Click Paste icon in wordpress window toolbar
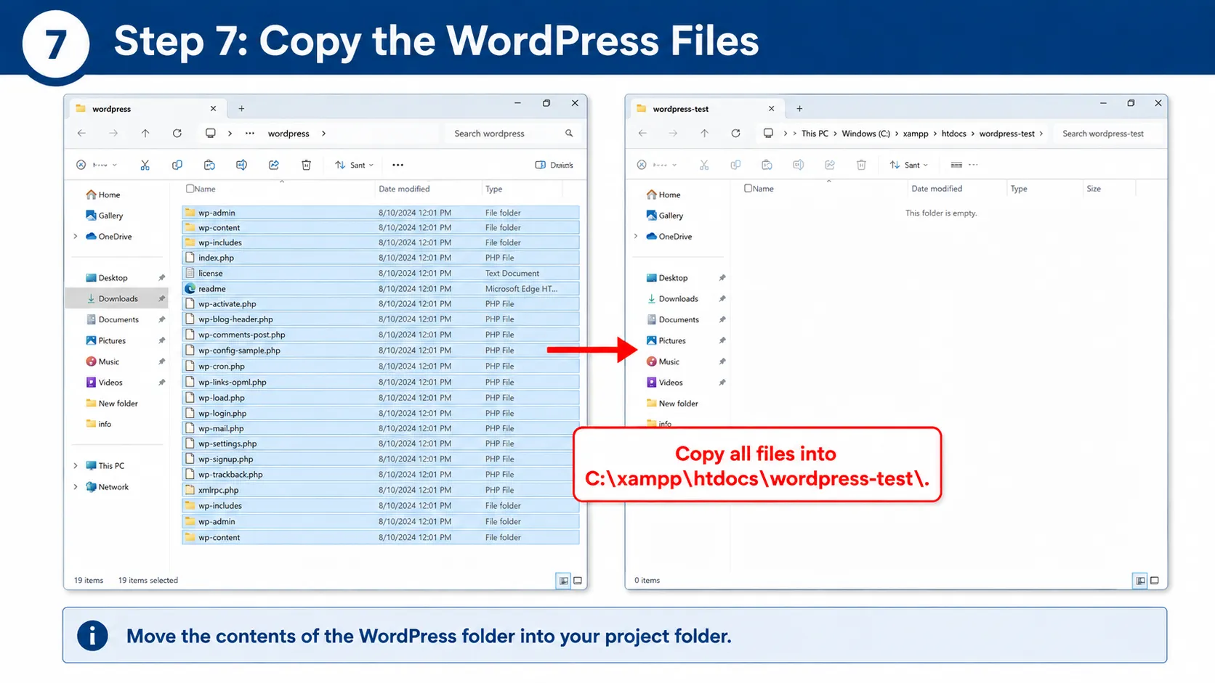 point(209,165)
